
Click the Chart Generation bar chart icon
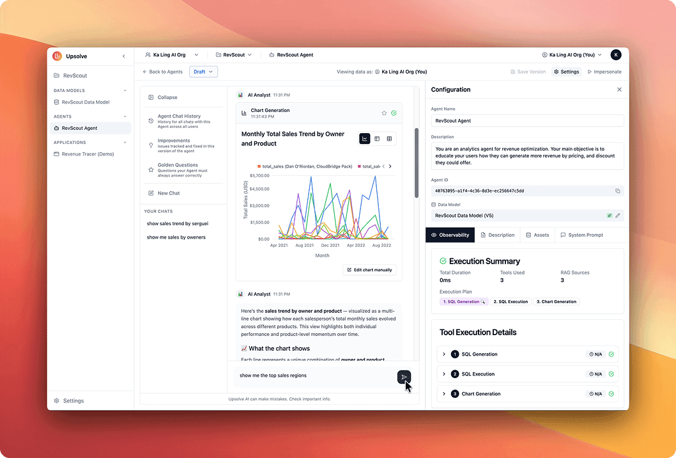click(x=244, y=113)
